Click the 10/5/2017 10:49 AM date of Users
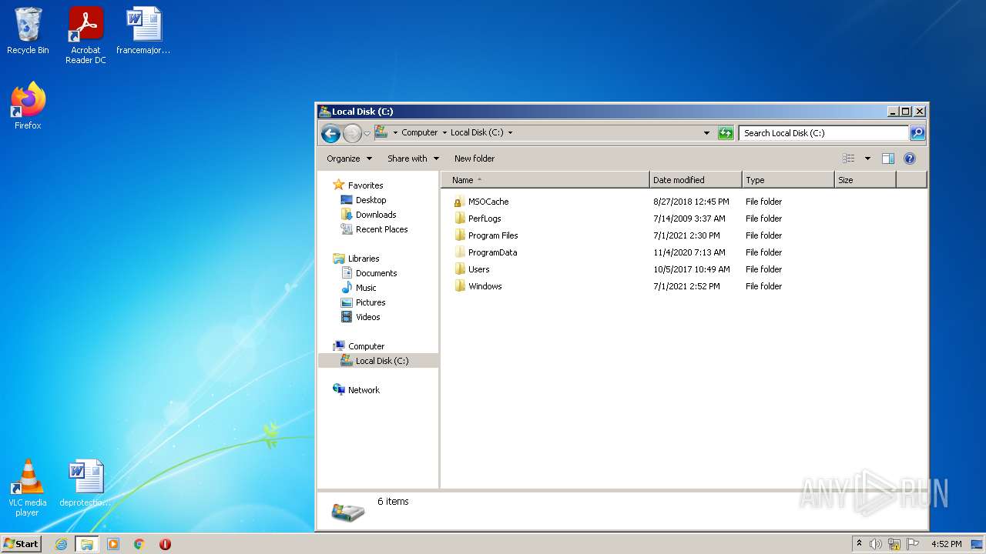This screenshot has width=986, height=554. tap(692, 269)
